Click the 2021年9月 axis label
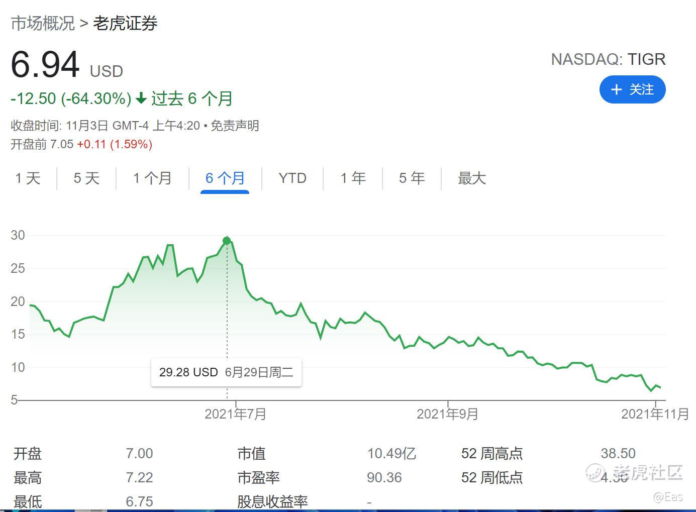The image size is (696, 512). click(447, 414)
